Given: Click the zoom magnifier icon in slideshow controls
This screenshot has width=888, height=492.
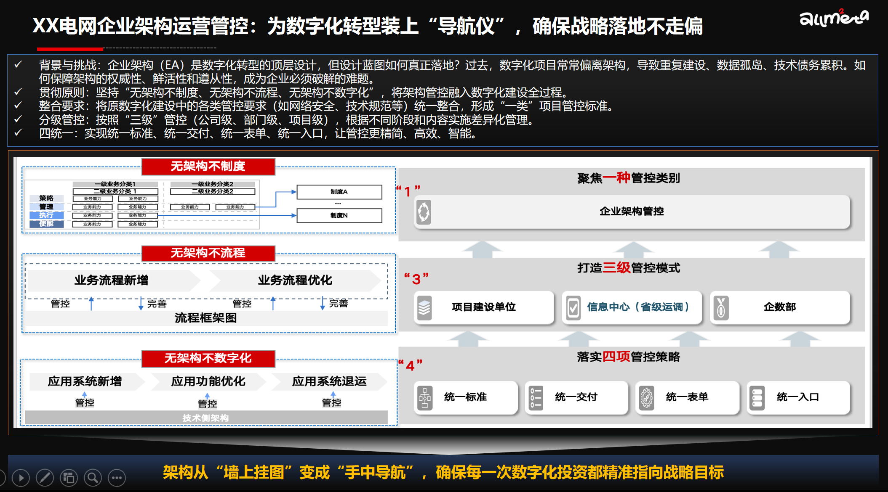Looking at the screenshot, I should [93, 478].
